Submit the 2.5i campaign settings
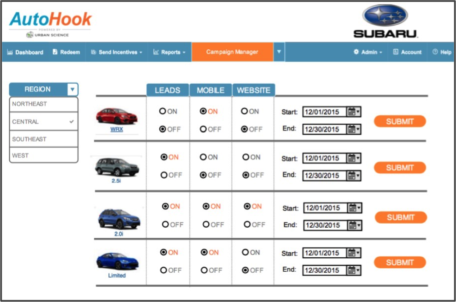The width and height of the screenshot is (456, 302). 400,168
